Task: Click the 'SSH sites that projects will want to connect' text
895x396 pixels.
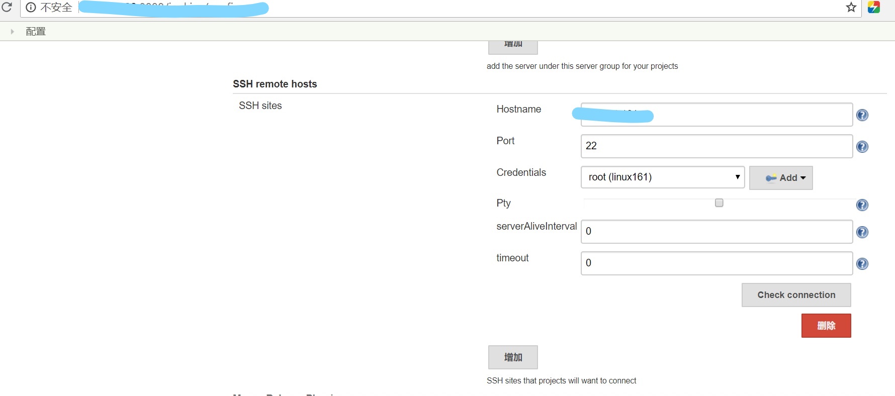Action: pos(562,381)
